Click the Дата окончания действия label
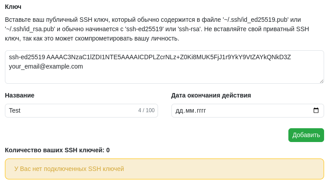This screenshot has width=329, height=187. [x=211, y=95]
